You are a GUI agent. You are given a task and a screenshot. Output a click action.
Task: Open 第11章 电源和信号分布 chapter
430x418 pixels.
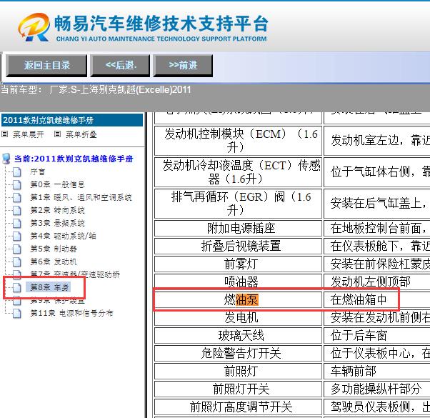pyautogui.click(x=71, y=313)
